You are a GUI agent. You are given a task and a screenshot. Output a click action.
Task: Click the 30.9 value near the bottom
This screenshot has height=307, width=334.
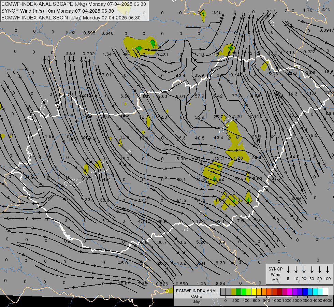[x=123, y=283]
